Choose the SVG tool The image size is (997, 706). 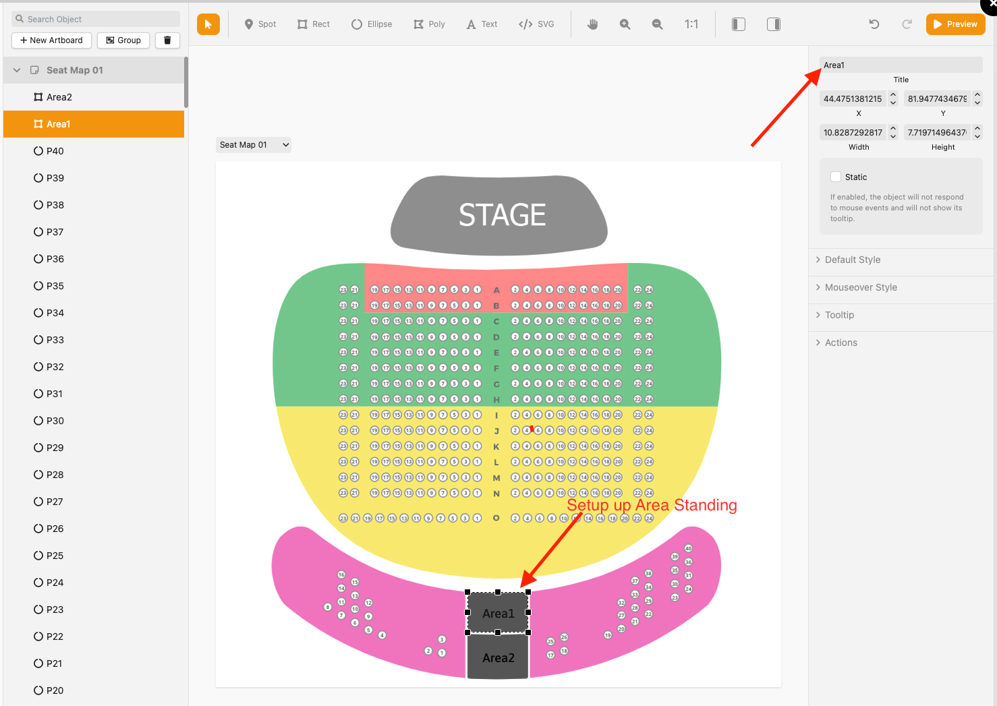536,24
